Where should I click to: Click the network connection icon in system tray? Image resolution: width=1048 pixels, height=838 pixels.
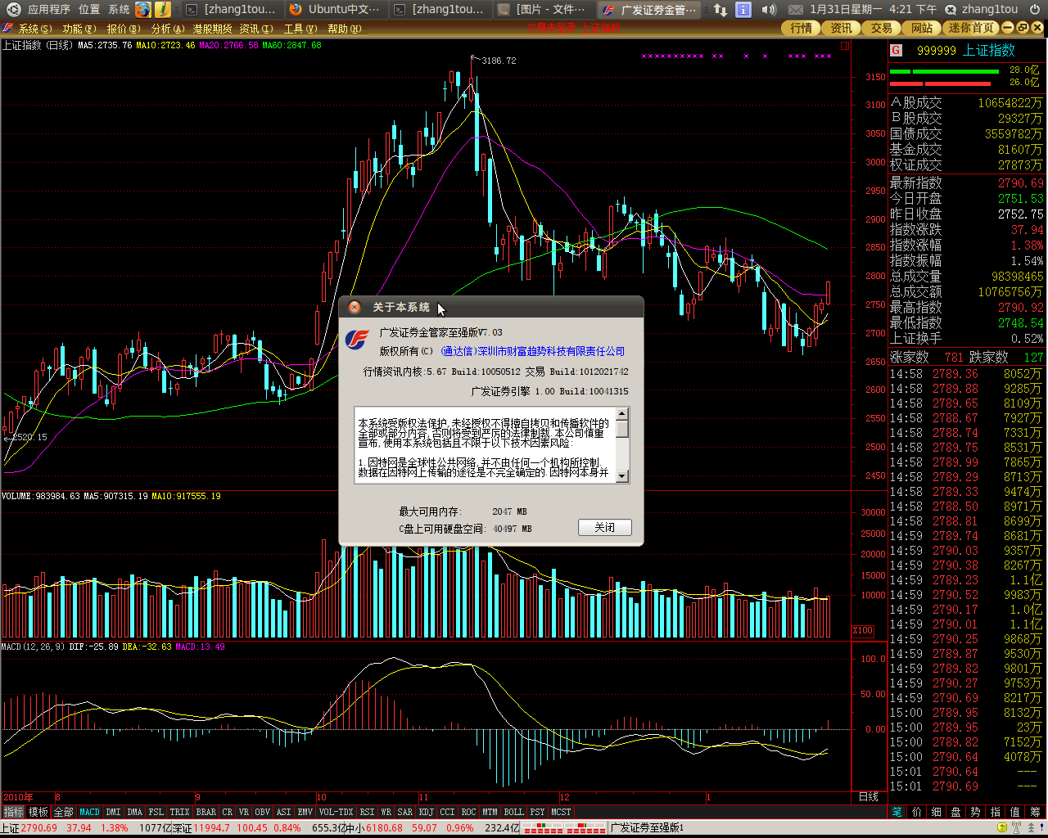720,9
